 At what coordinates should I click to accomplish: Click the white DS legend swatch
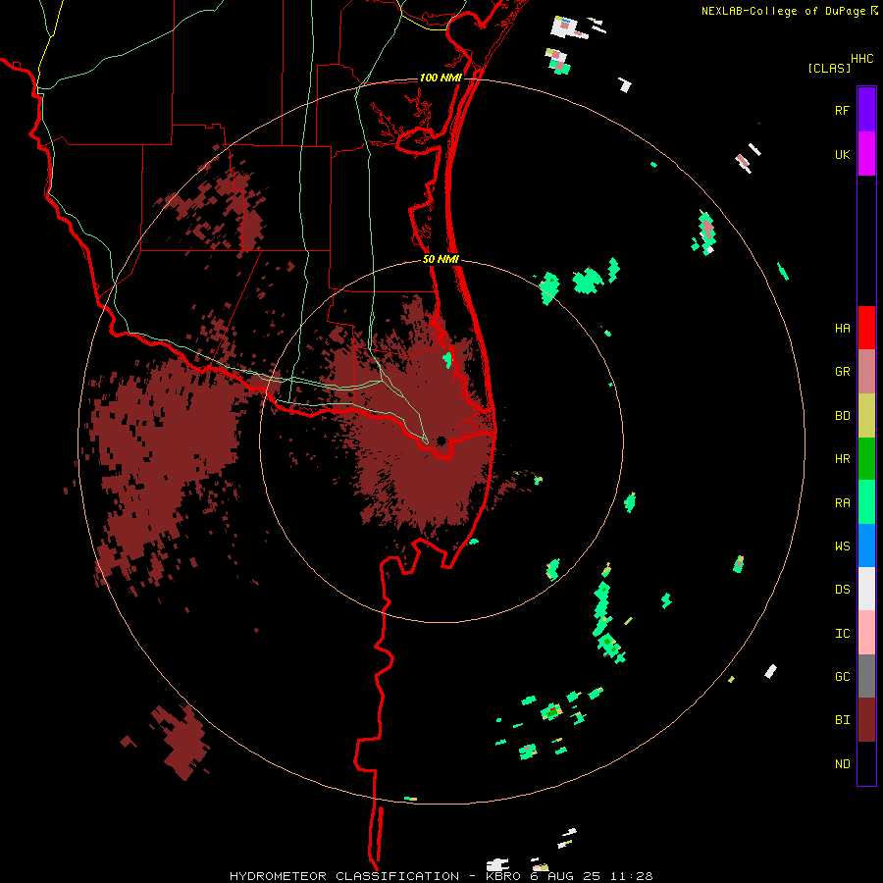click(x=866, y=589)
